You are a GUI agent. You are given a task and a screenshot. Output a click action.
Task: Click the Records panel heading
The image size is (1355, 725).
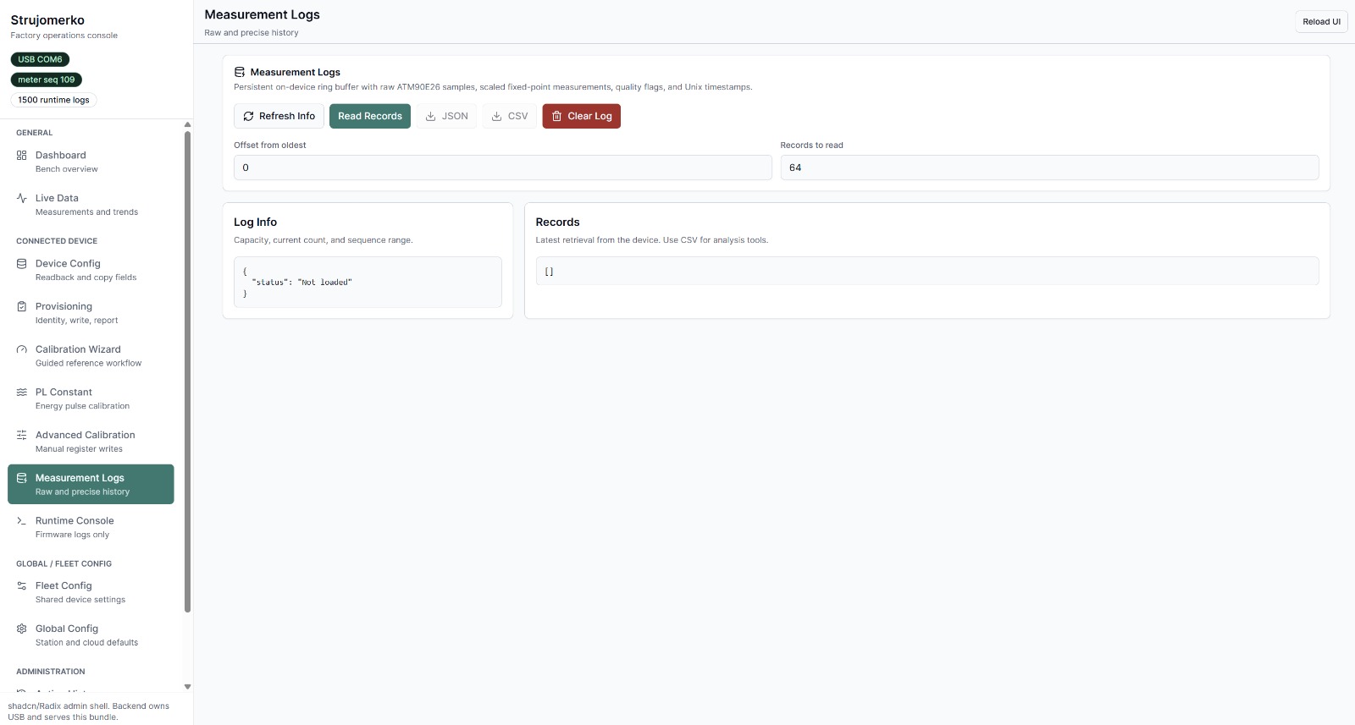tap(557, 222)
